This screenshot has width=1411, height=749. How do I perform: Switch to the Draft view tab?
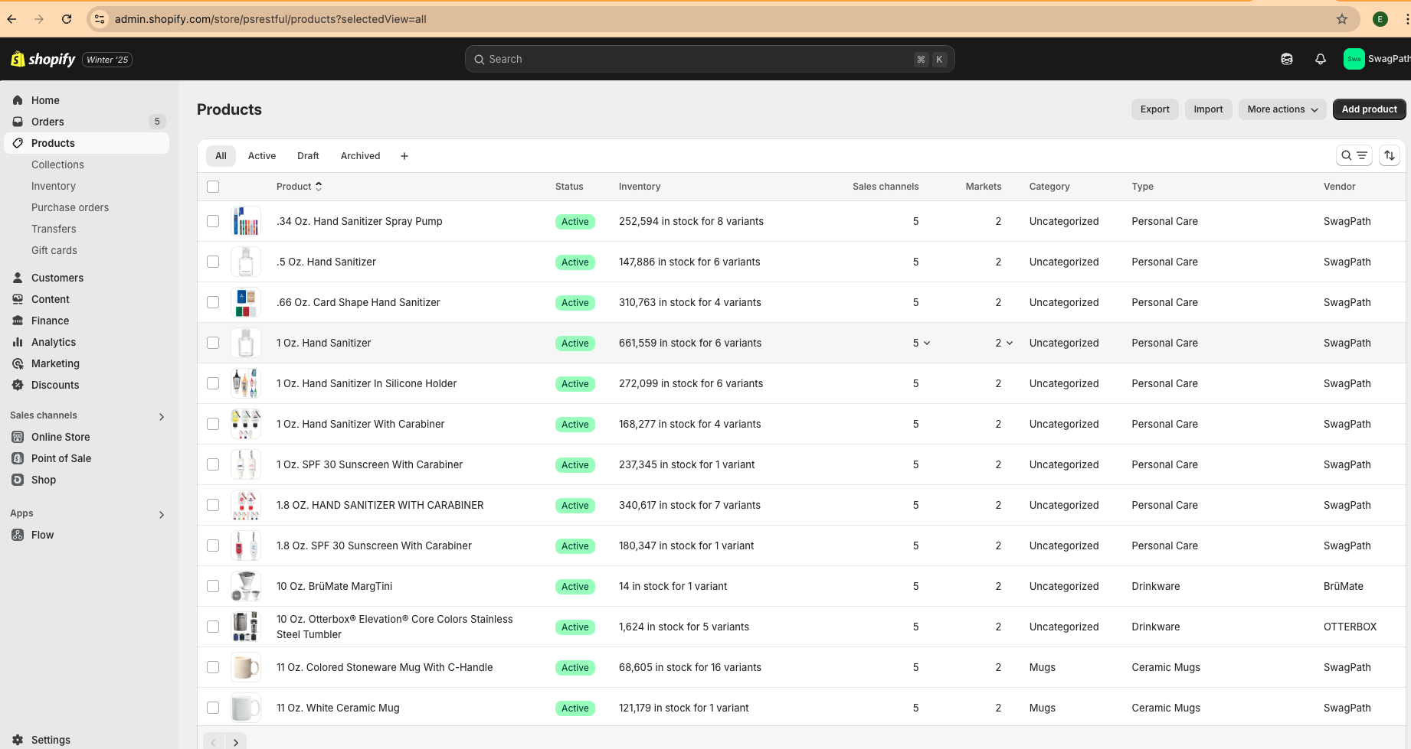coord(308,156)
